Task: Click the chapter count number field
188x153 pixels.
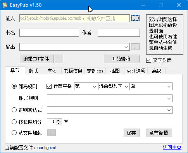Action: 52,122
